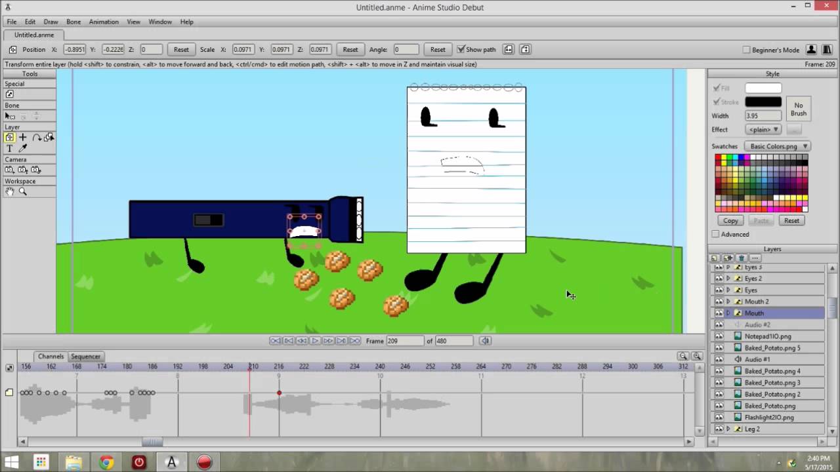Image resolution: width=840 pixels, height=472 pixels.
Task: Select the Pan Workspace hand tool
Action: [x=10, y=191]
